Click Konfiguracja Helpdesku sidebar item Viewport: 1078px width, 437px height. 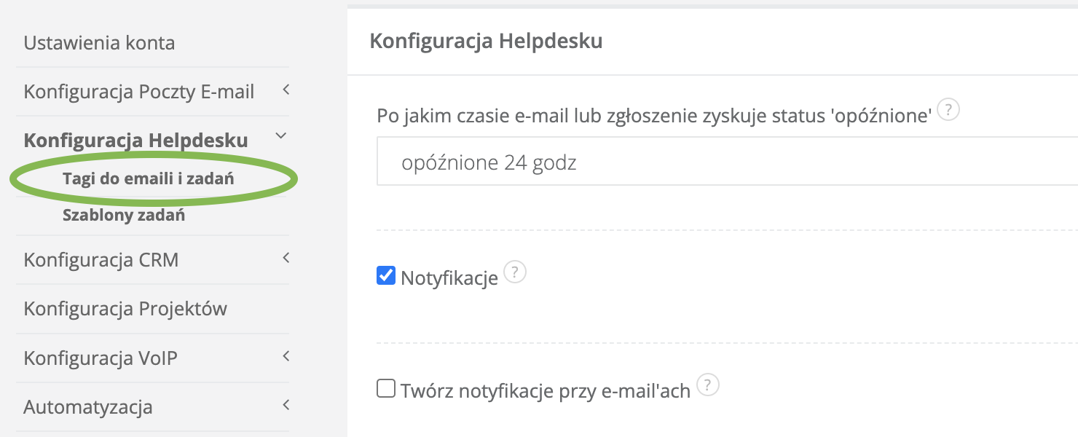click(x=135, y=140)
